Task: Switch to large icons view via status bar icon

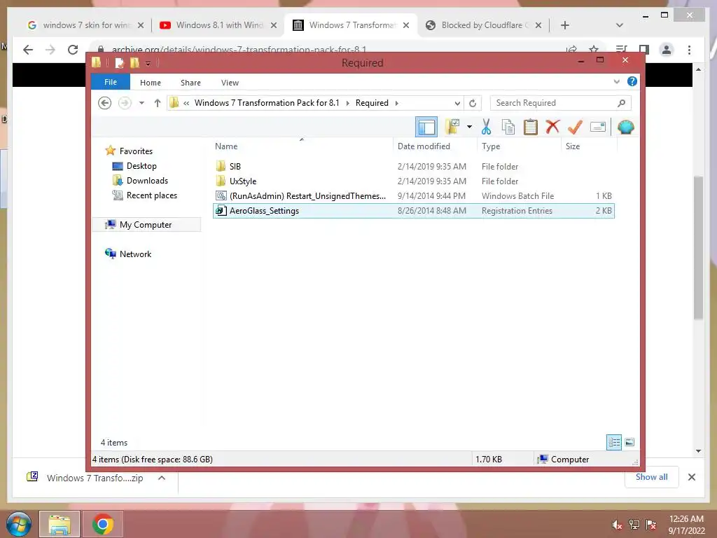Action: tap(629, 443)
